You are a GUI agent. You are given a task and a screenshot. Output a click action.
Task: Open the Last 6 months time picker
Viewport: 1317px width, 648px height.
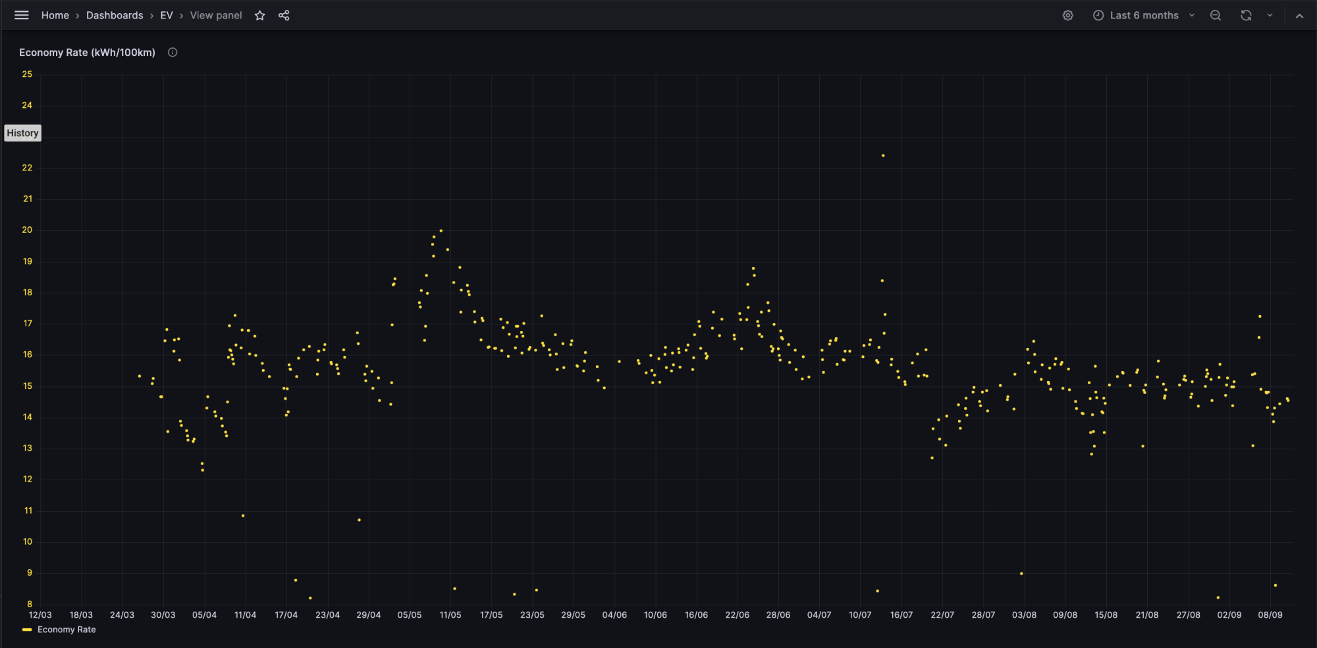click(x=1144, y=15)
